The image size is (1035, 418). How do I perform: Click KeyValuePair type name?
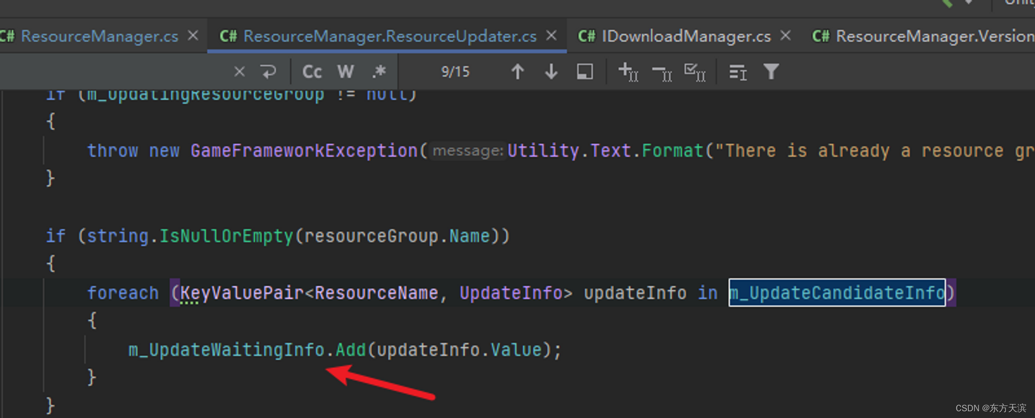[x=242, y=293]
